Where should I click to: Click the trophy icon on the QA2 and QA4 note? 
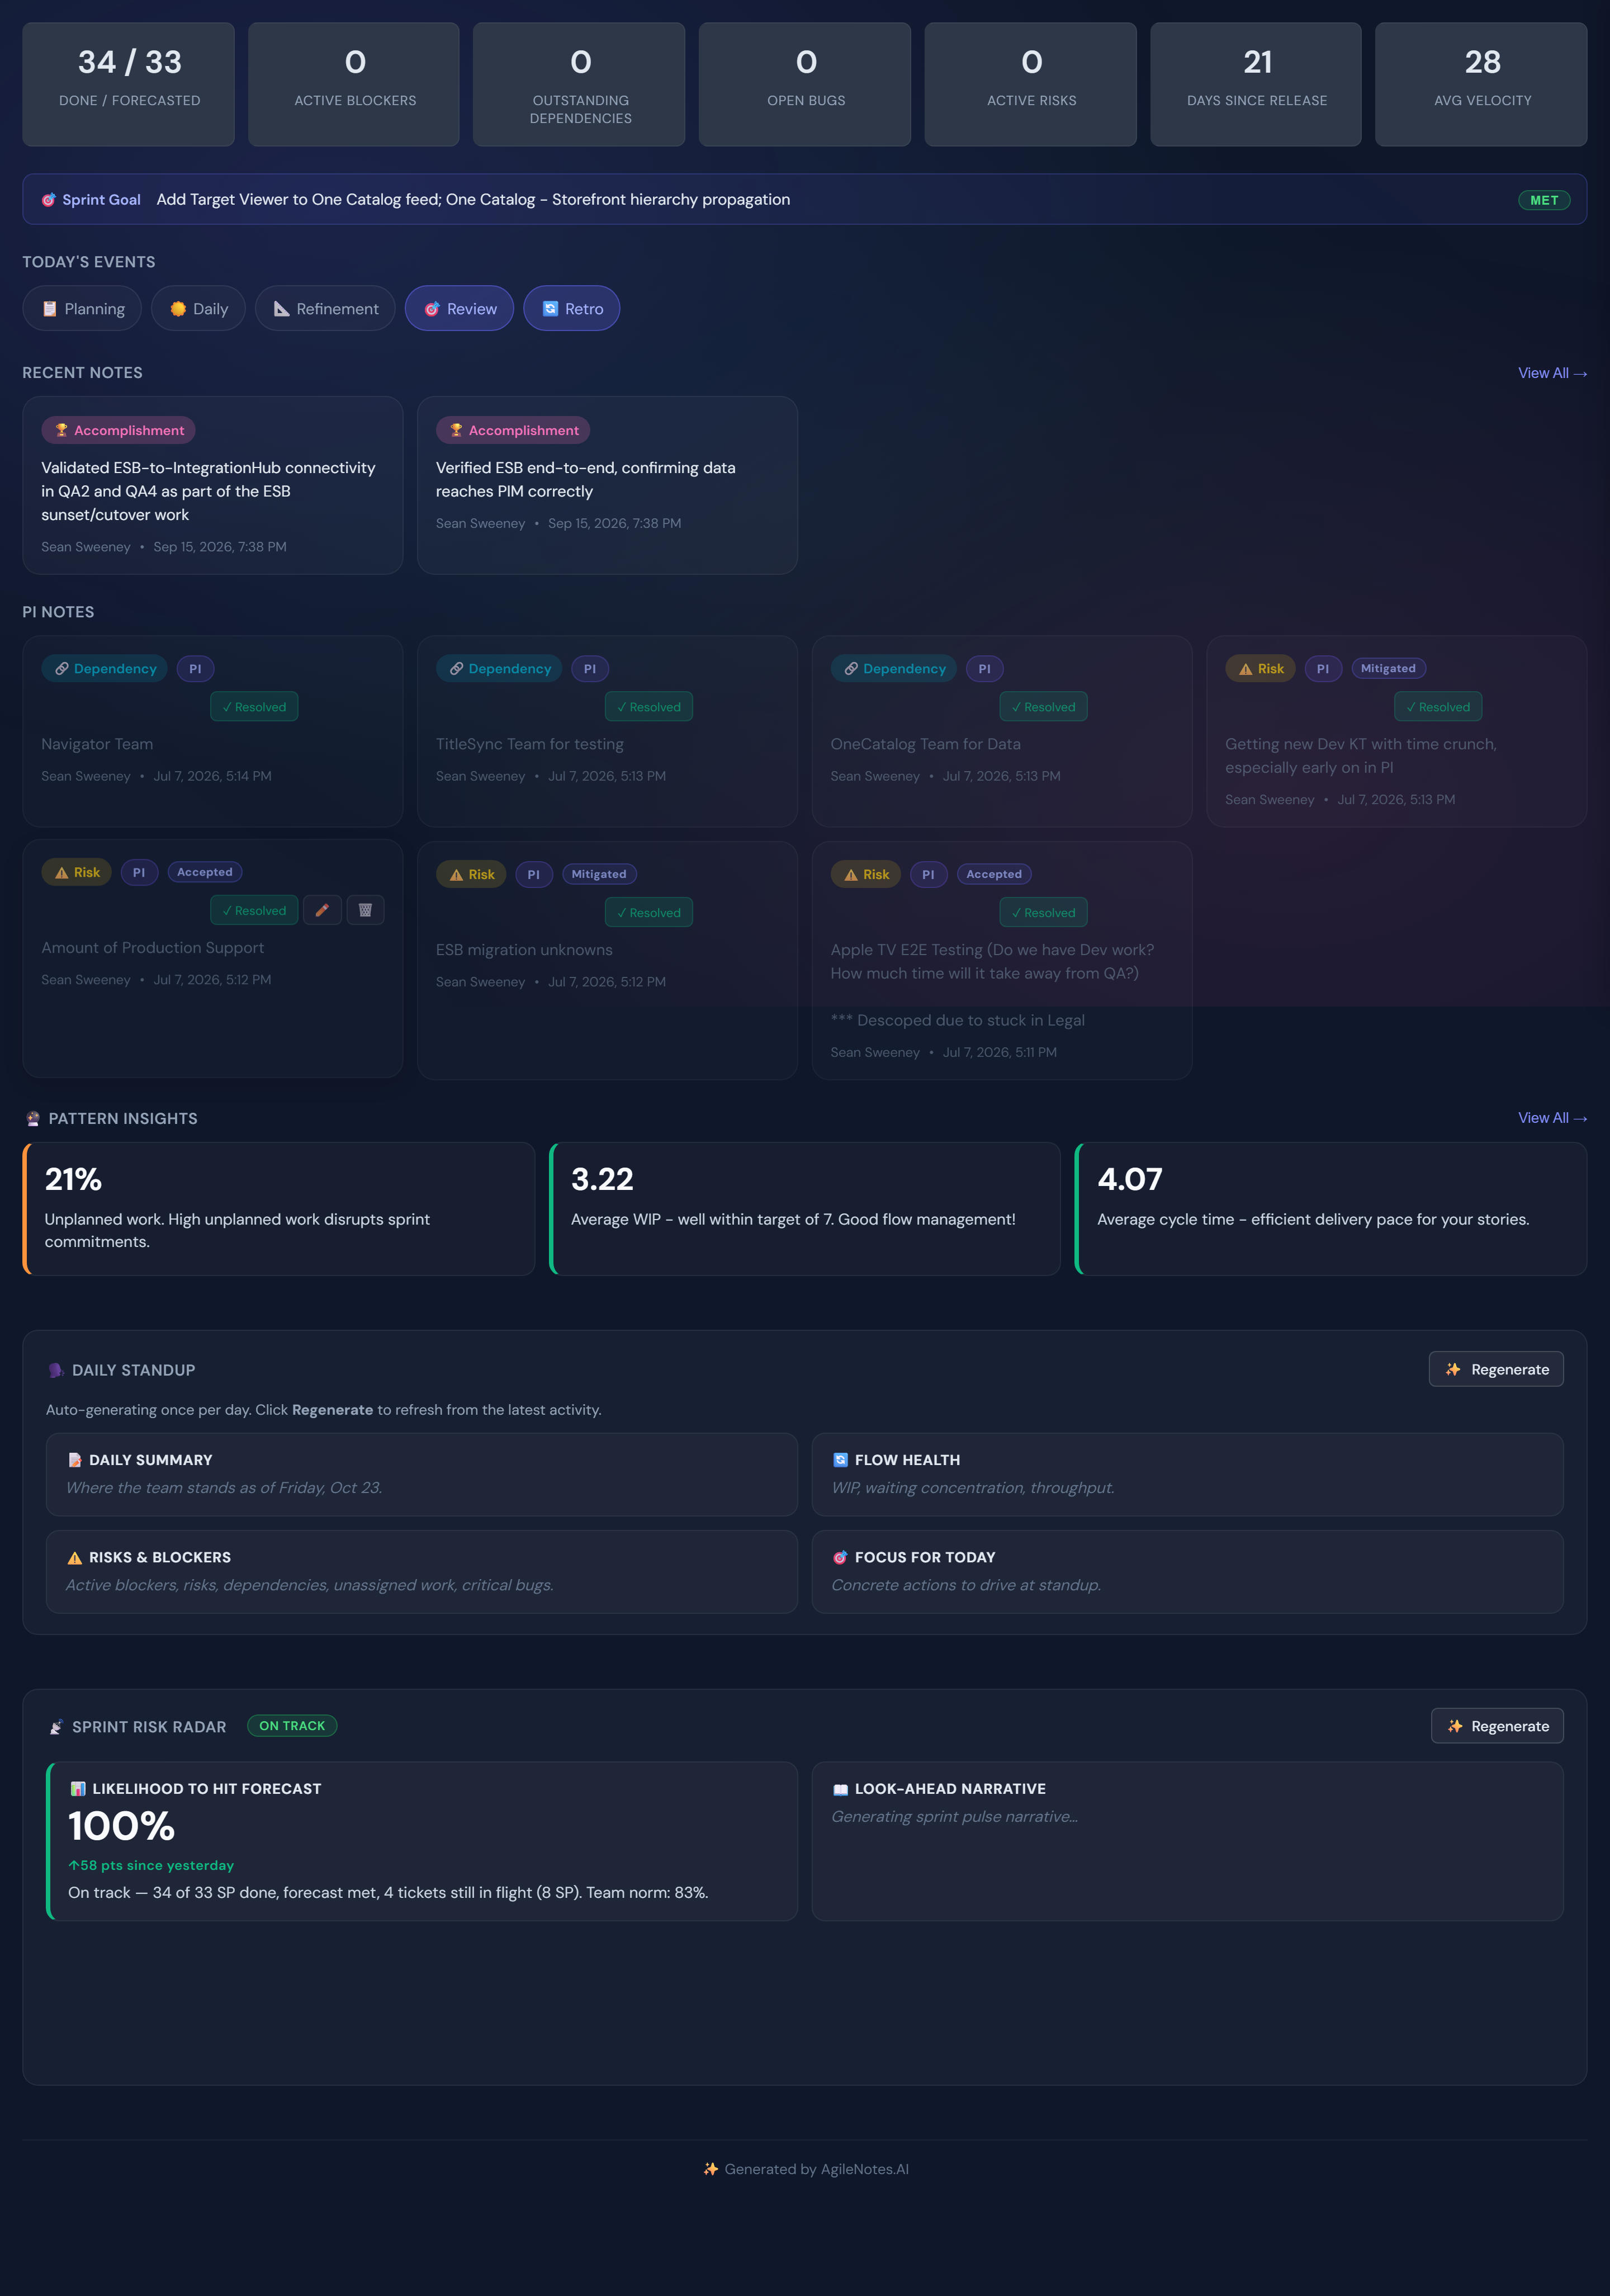61,430
